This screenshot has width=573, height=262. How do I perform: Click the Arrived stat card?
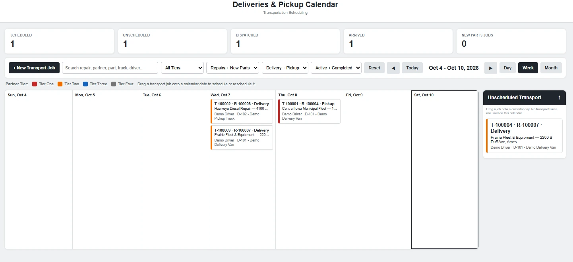[x=398, y=41]
